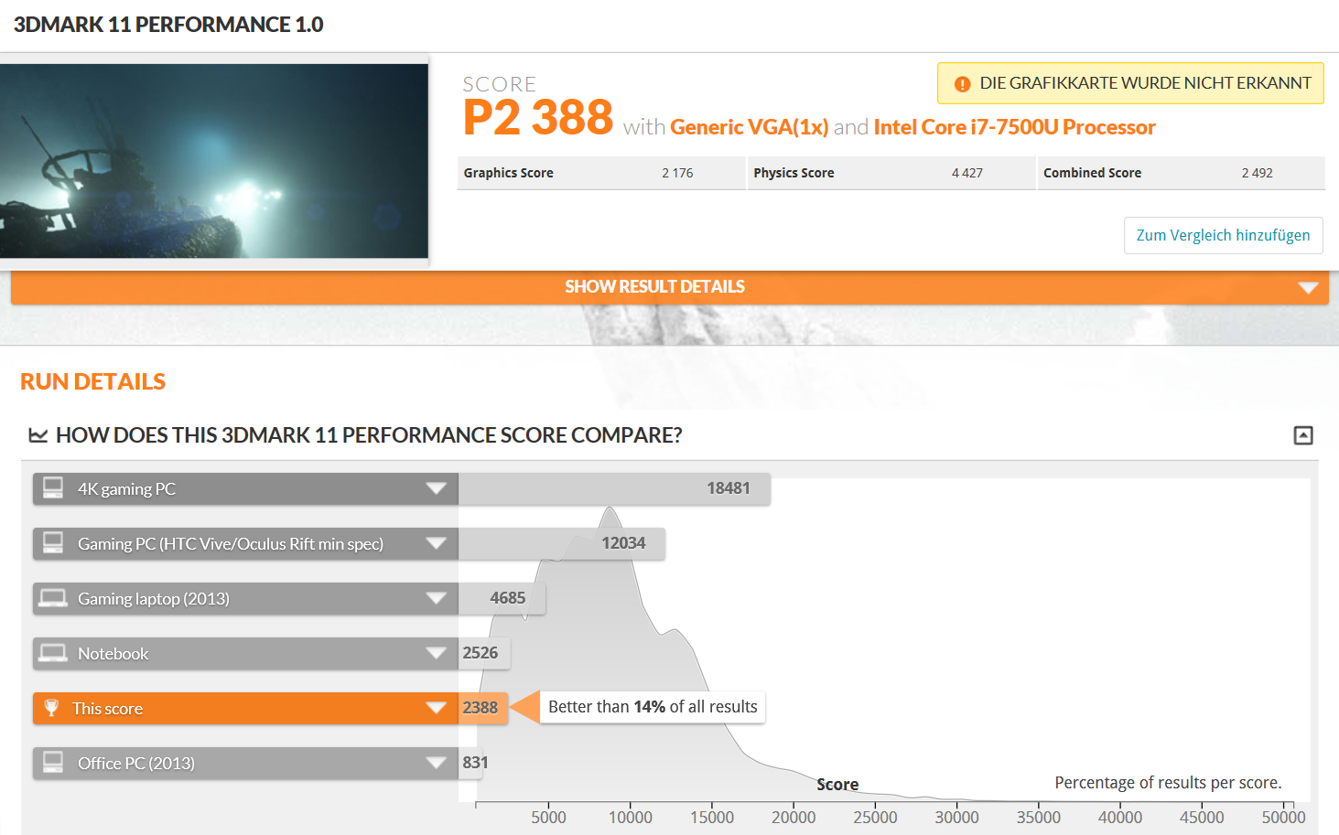Click the 18481 score bar value
Screen dimensions: 1339x835
[x=729, y=488]
